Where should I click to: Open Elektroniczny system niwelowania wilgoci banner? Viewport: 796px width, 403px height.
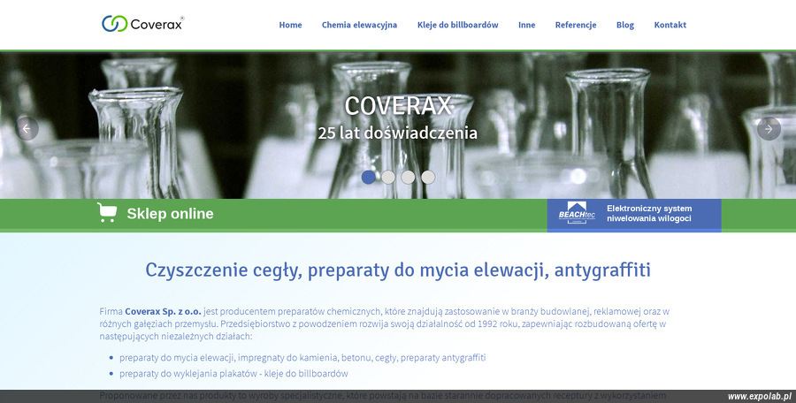[634, 216]
